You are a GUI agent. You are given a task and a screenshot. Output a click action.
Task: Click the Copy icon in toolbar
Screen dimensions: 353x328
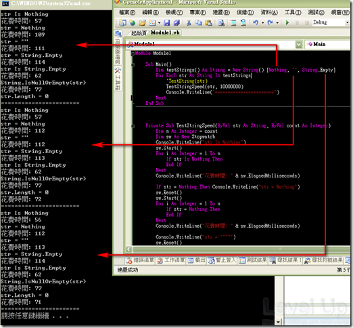click(x=199, y=22)
